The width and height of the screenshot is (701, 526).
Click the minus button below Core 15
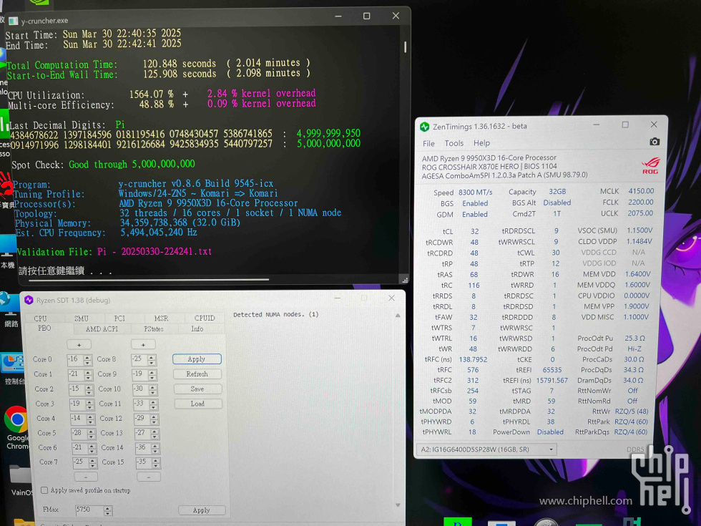(x=149, y=477)
